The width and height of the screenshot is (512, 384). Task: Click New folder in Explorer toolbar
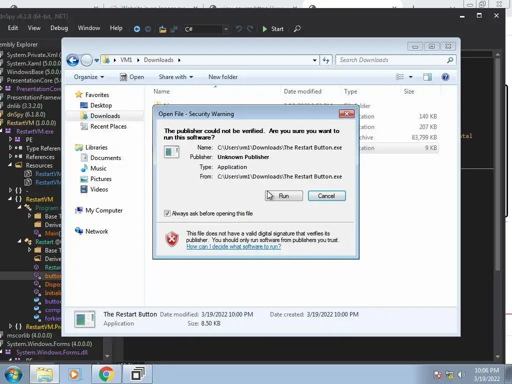pos(223,77)
